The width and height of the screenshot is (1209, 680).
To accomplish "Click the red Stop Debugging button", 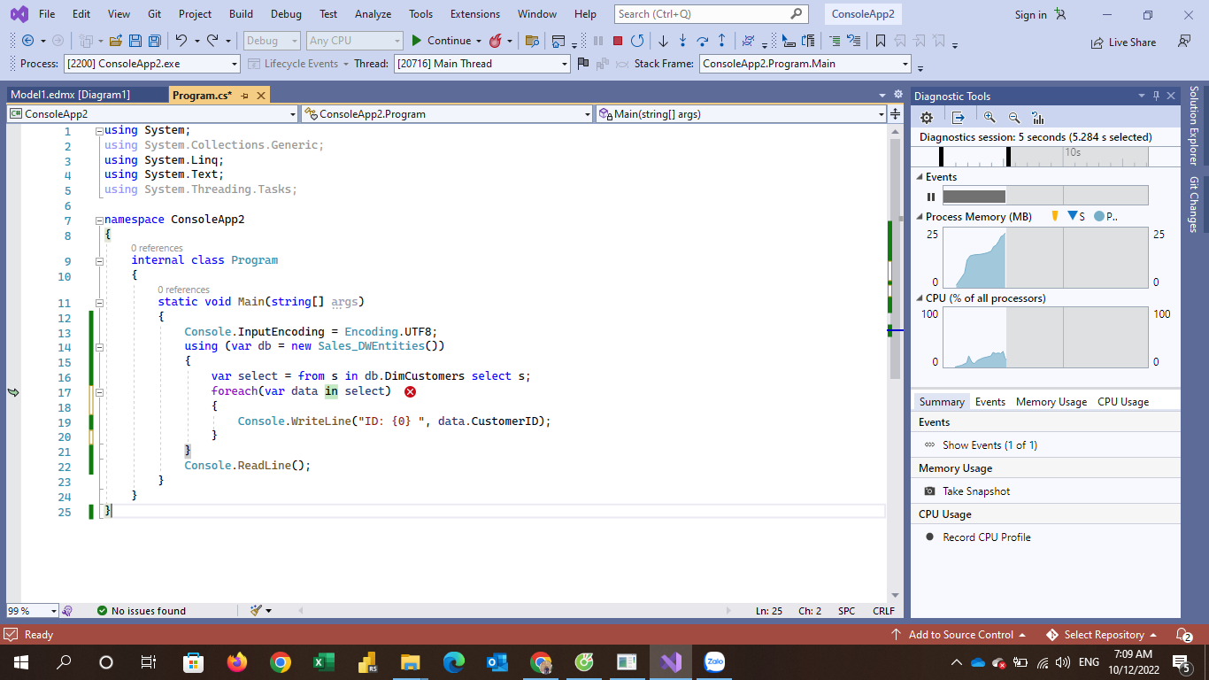I will pos(618,41).
